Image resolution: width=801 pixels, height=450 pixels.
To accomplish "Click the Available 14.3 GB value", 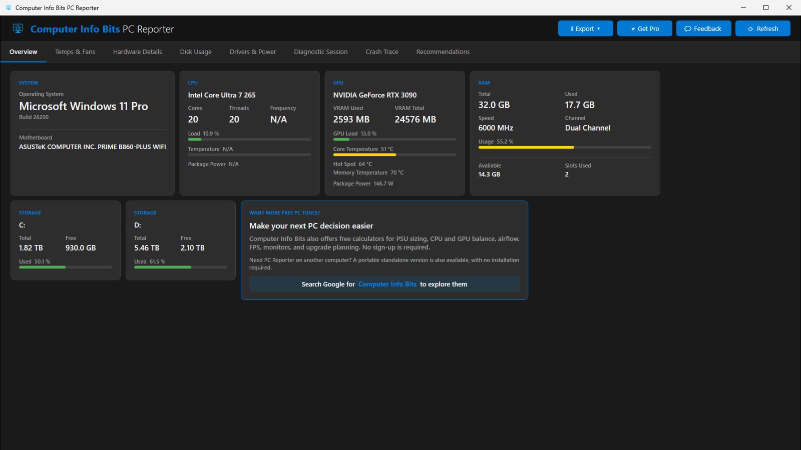I will pyautogui.click(x=489, y=174).
